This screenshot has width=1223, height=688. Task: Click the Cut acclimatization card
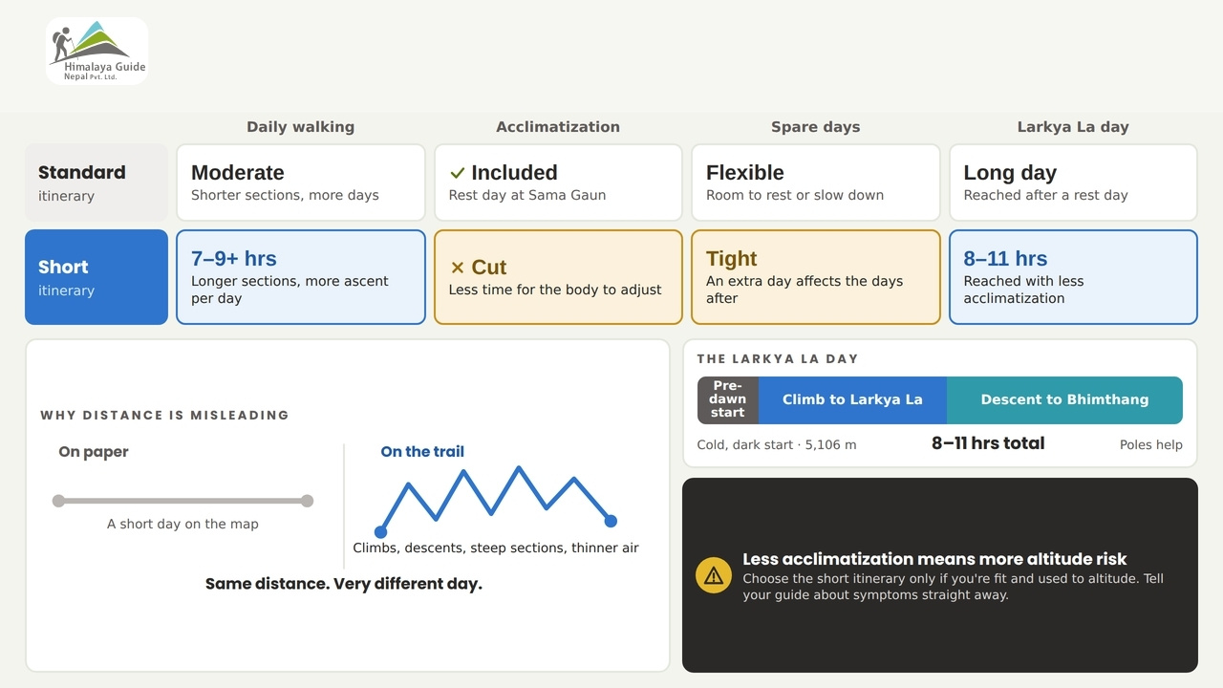point(558,277)
